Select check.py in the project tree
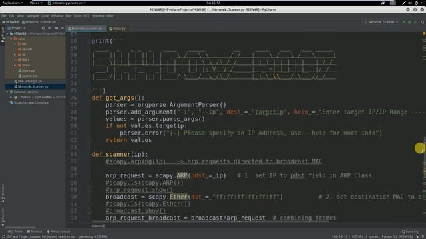This screenshot has height=239, width=426. point(27,70)
